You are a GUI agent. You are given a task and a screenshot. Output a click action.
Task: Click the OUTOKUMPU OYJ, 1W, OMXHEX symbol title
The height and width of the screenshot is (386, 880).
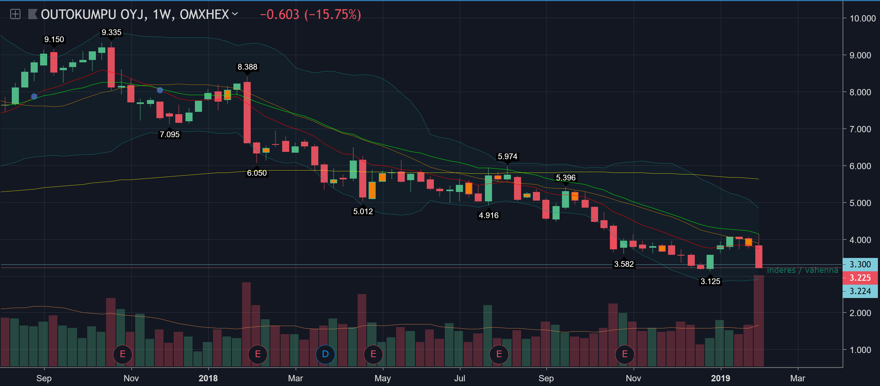[x=135, y=14]
